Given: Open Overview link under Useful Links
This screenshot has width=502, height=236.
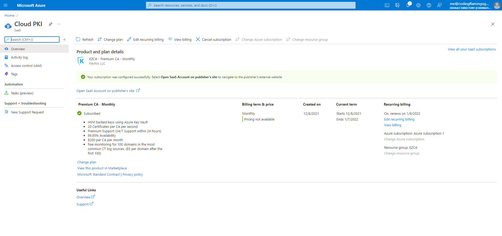Looking at the screenshot, I should point(86,197).
